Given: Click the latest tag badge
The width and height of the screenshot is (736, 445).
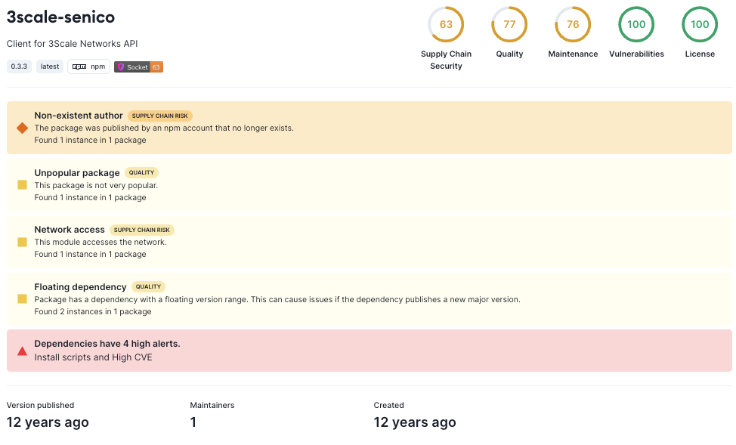Looking at the screenshot, I should [x=50, y=66].
